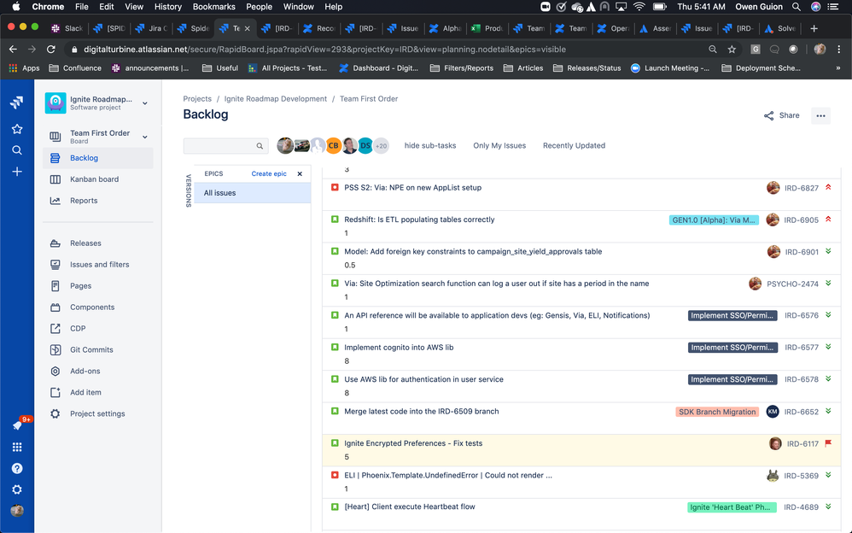Click the Share button
The width and height of the screenshot is (852, 533).
tap(781, 116)
